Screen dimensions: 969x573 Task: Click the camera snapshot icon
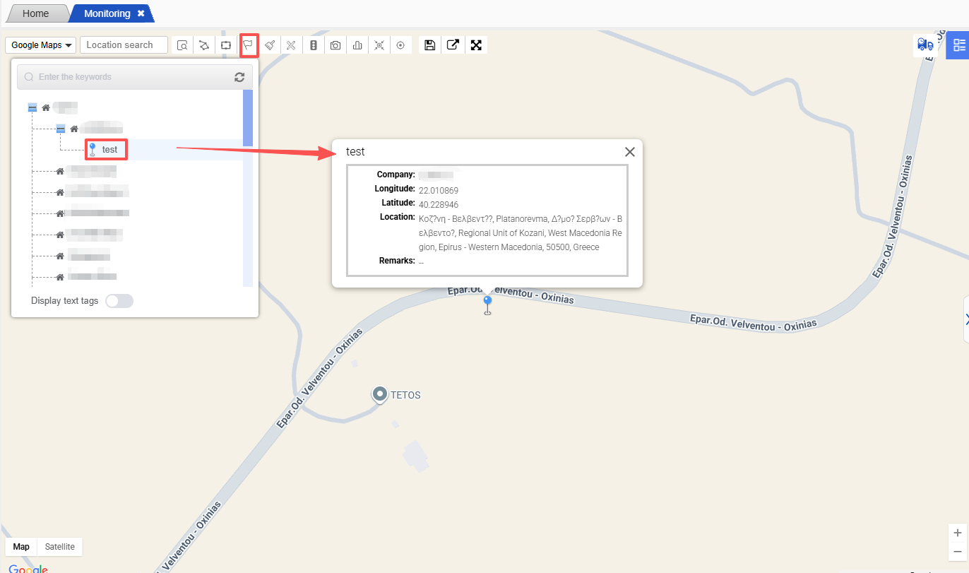coord(335,45)
